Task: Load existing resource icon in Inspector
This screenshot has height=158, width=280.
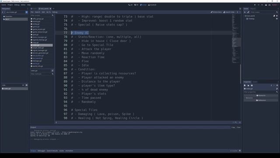Action: point(248,86)
